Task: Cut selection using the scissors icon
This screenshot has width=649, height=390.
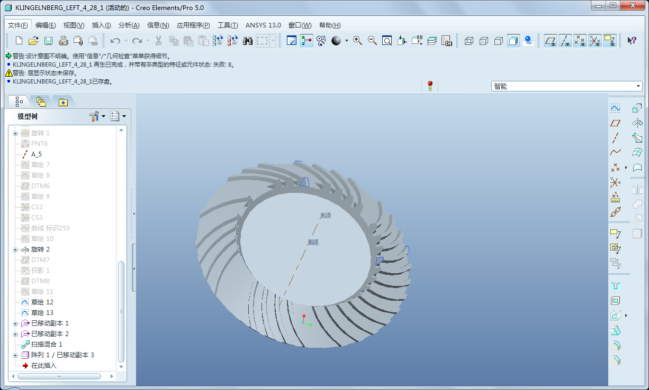Action: [158, 41]
